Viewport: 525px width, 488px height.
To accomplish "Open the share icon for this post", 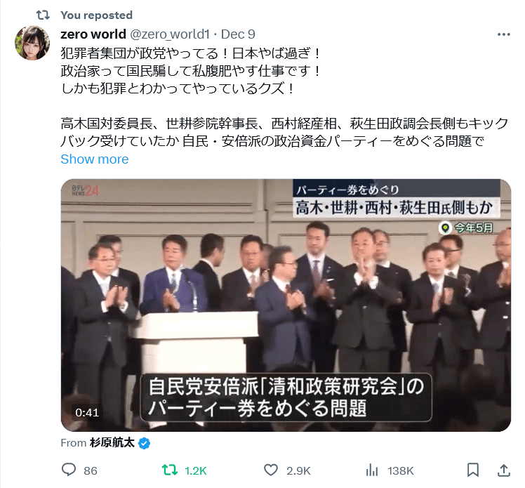I will point(503,470).
